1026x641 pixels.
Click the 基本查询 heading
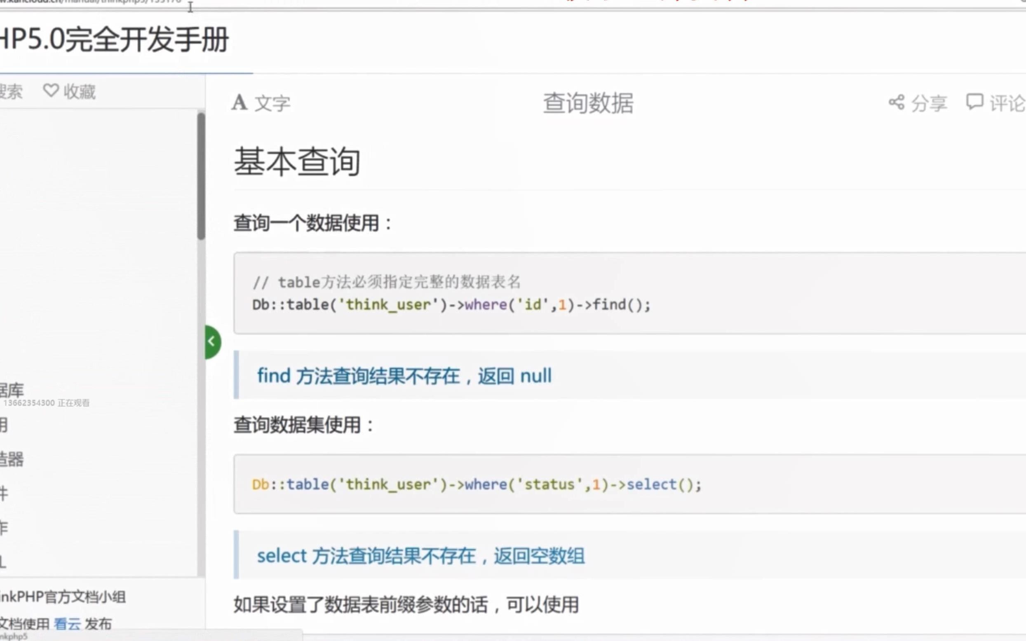297,161
